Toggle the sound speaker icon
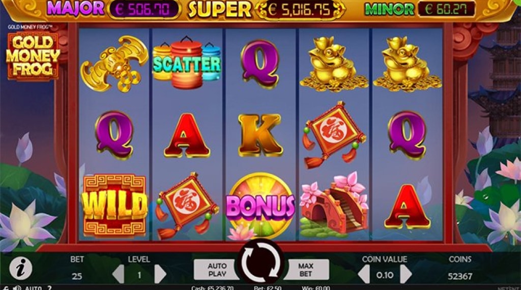521x290 pixels. pos(17,287)
